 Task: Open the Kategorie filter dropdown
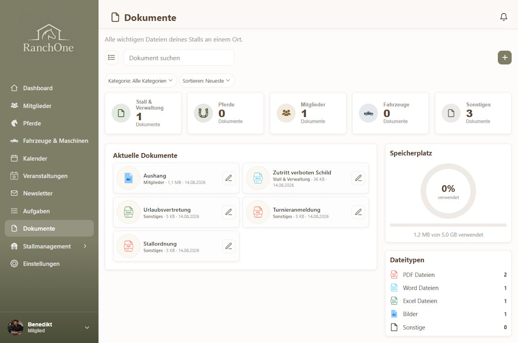pyautogui.click(x=141, y=81)
